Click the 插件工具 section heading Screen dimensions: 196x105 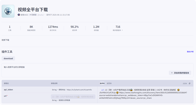tap(7, 52)
